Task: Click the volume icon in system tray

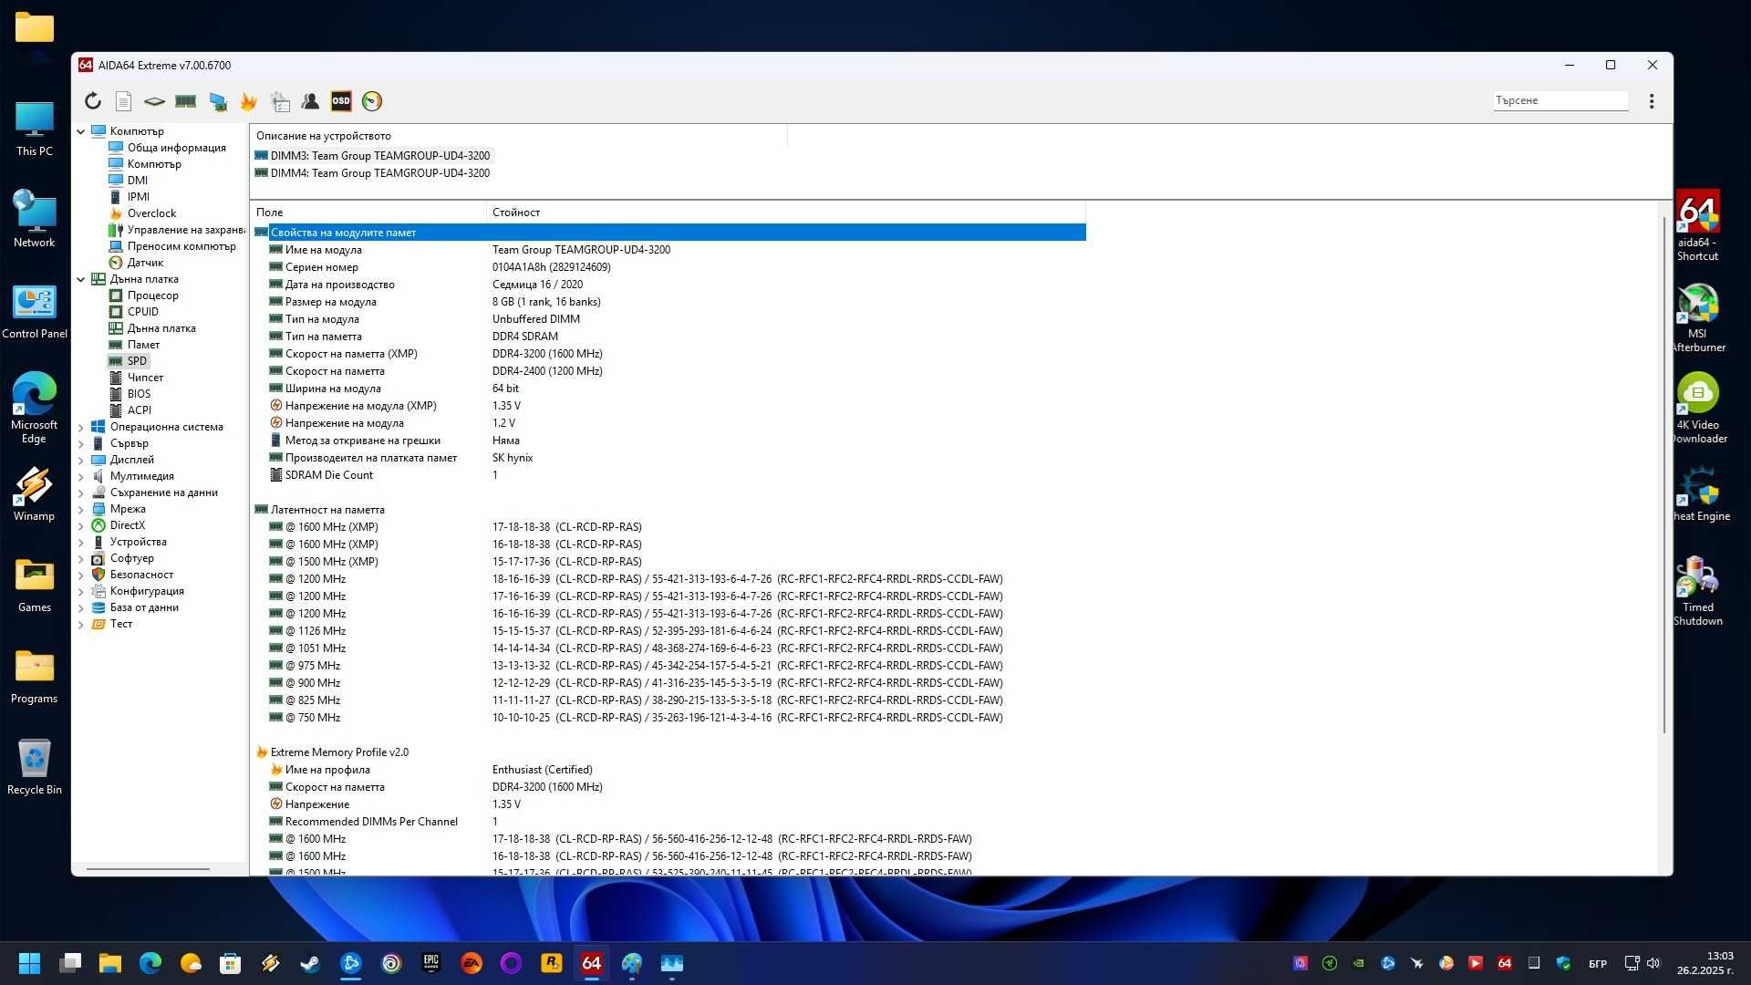Action: [1653, 963]
